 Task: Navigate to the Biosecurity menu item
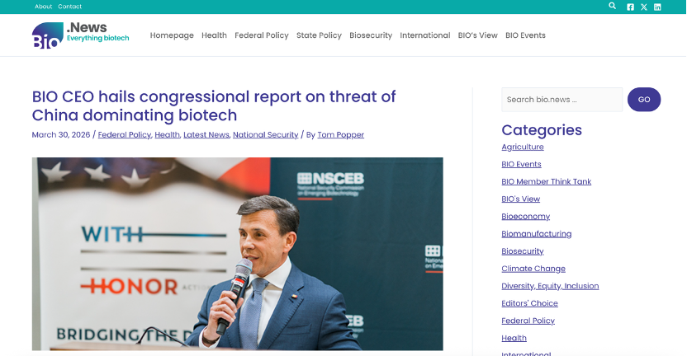pyautogui.click(x=371, y=35)
